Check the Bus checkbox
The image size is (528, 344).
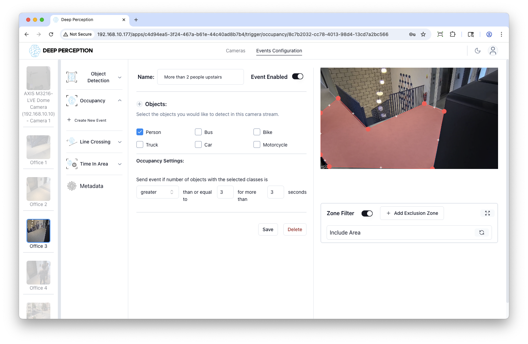tap(198, 132)
